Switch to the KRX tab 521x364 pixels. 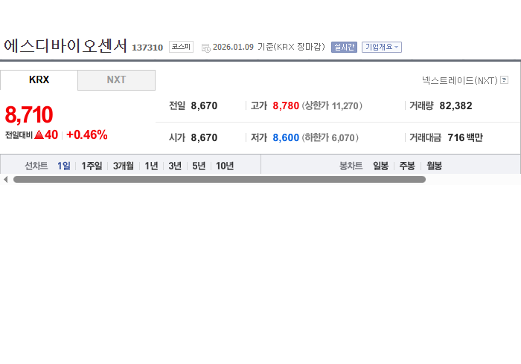click(39, 80)
